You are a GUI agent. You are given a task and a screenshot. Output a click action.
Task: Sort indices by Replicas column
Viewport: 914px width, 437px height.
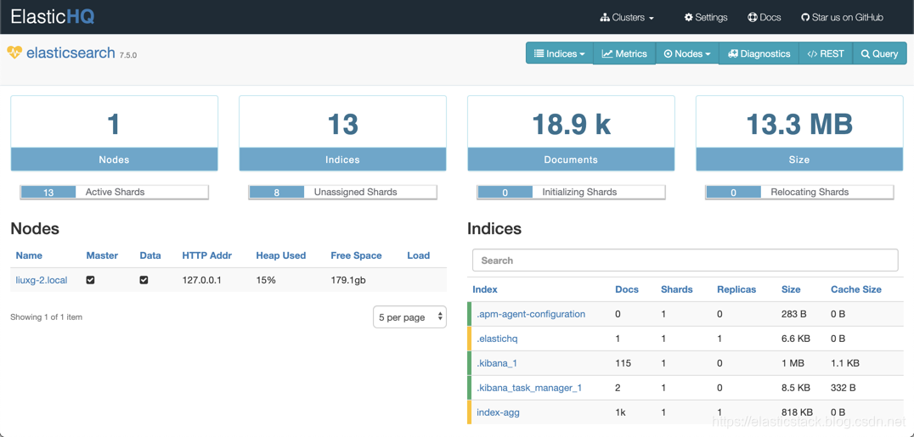[x=736, y=289]
